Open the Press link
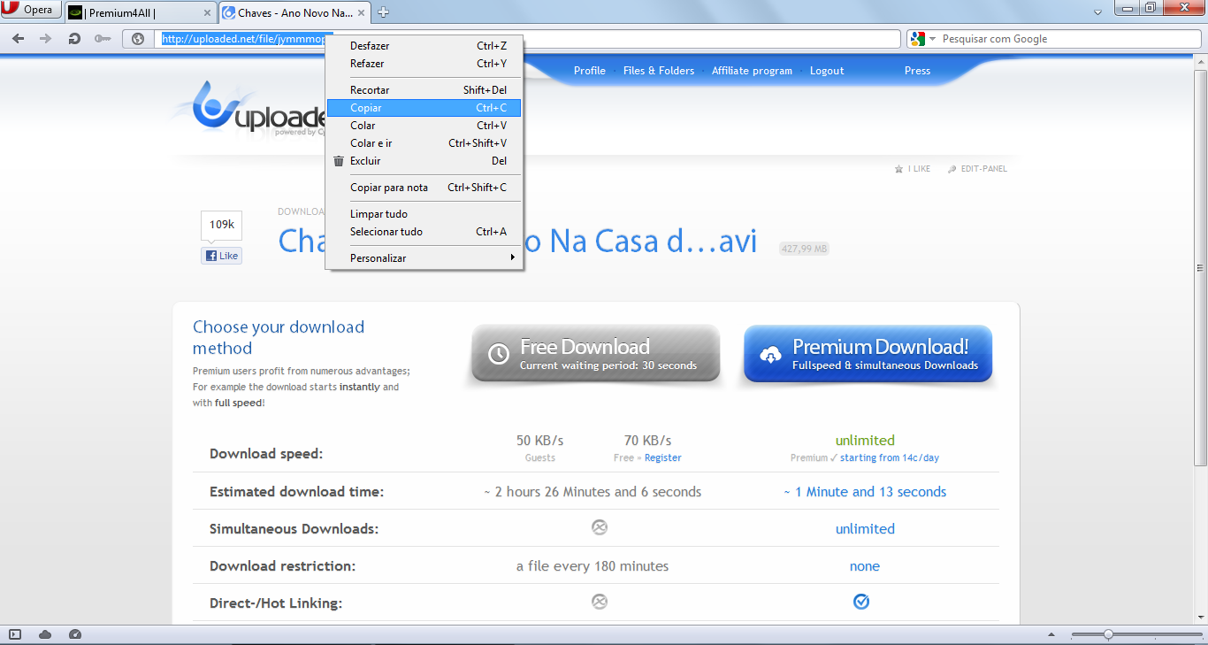 point(917,71)
